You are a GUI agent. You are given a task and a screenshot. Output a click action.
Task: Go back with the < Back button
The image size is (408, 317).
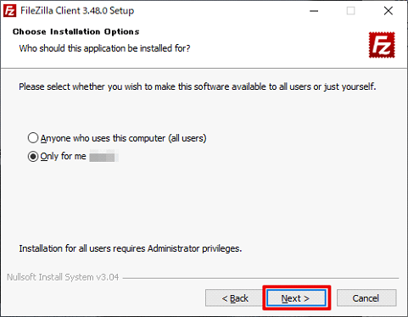[235, 298]
